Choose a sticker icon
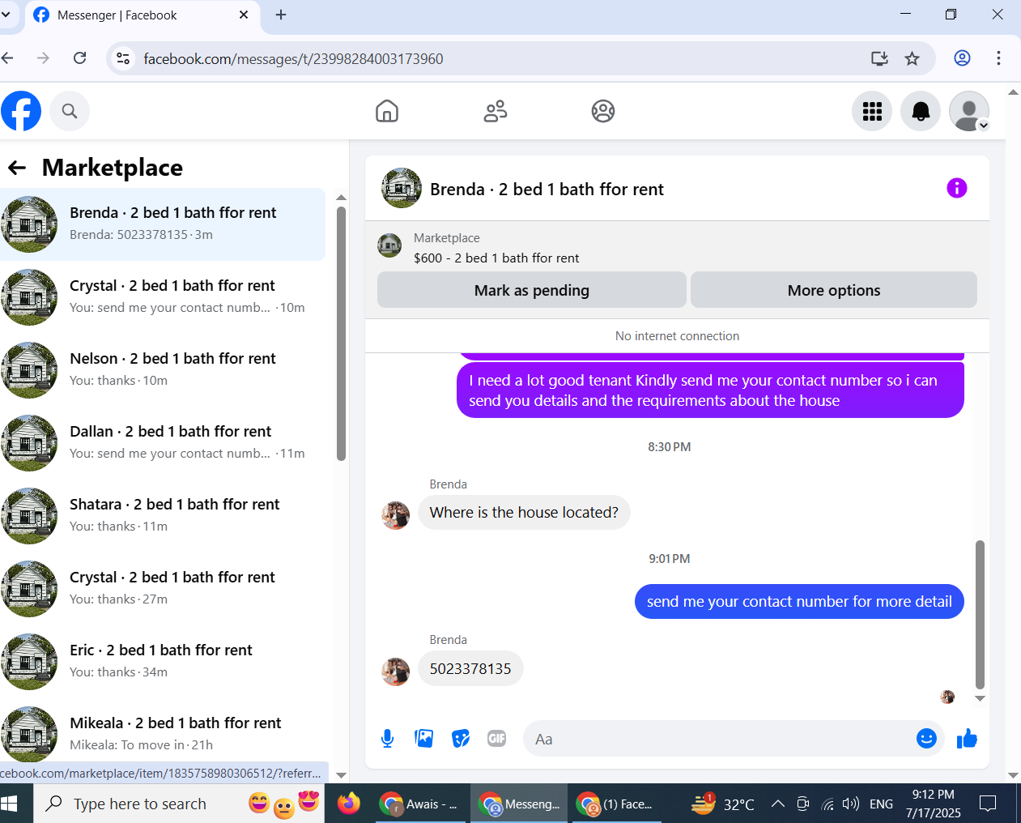This screenshot has width=1021, height=823. tap(461, 739)
